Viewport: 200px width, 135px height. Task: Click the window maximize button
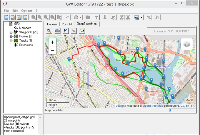pos(183,3)
